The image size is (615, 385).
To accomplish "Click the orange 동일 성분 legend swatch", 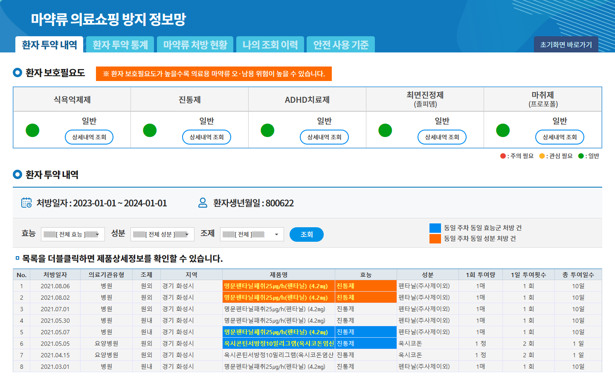I will point(435,239).
